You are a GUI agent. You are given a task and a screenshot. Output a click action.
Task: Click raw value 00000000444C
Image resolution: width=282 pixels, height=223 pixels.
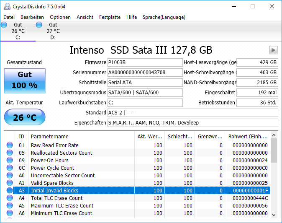(250, 198)
